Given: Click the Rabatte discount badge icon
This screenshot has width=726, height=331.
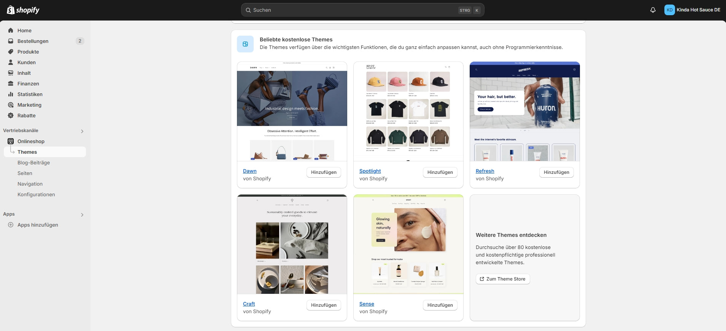Looking at the screenshot, I should click(x=11, y=115).
